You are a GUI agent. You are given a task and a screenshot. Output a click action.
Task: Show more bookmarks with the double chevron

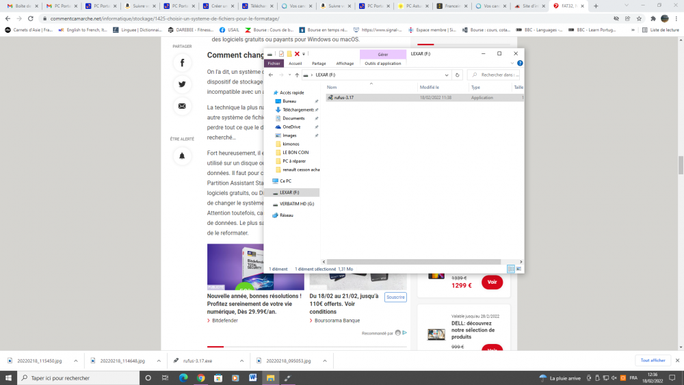(633, 29)
